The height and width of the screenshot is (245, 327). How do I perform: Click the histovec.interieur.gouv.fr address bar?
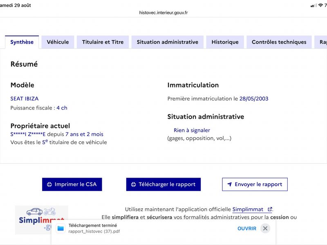pos(163,13)
